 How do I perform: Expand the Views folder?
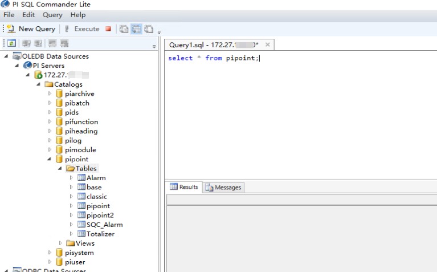tap(60, 243)
